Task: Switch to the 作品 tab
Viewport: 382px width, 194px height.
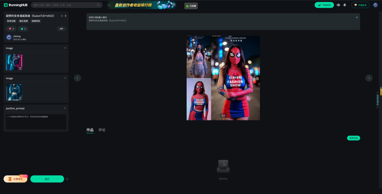Action: coord(90,130)
